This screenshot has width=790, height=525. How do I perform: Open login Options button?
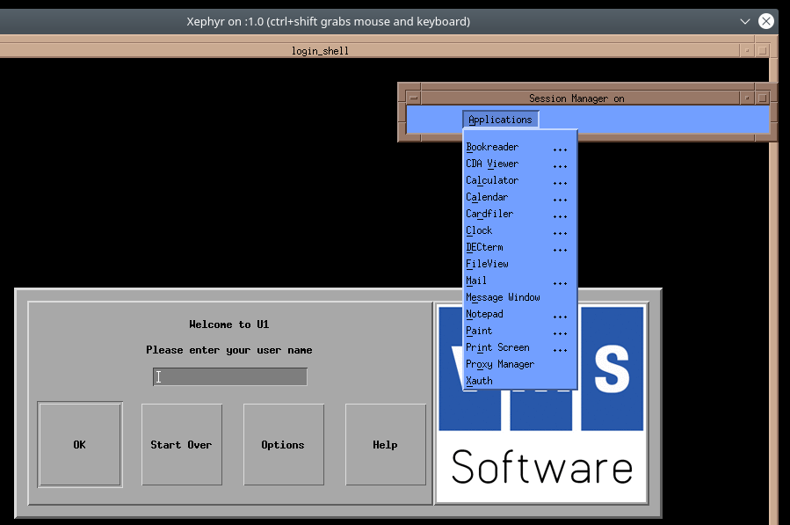click(x=283, y=445)
